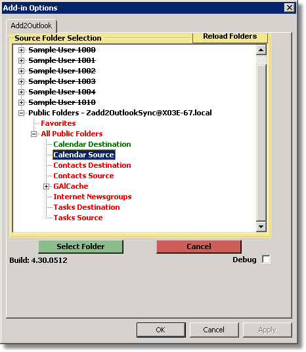Close the Add-in Options dialog
The height and width of the screenshot is (352, 306).
(x=290, y=8)
